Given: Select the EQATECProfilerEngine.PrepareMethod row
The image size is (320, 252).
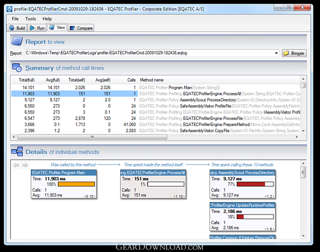Looking at the screenshot, I should 156,124.
